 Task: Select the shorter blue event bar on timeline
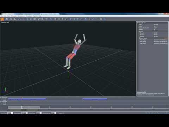pos(95,99)
